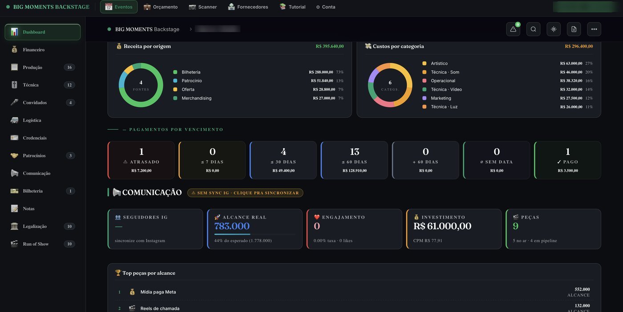This screenshot has height=312, width=623.
Task: Click the Legalização building icon
Action: pyautogui.click(x=14, y=226)
